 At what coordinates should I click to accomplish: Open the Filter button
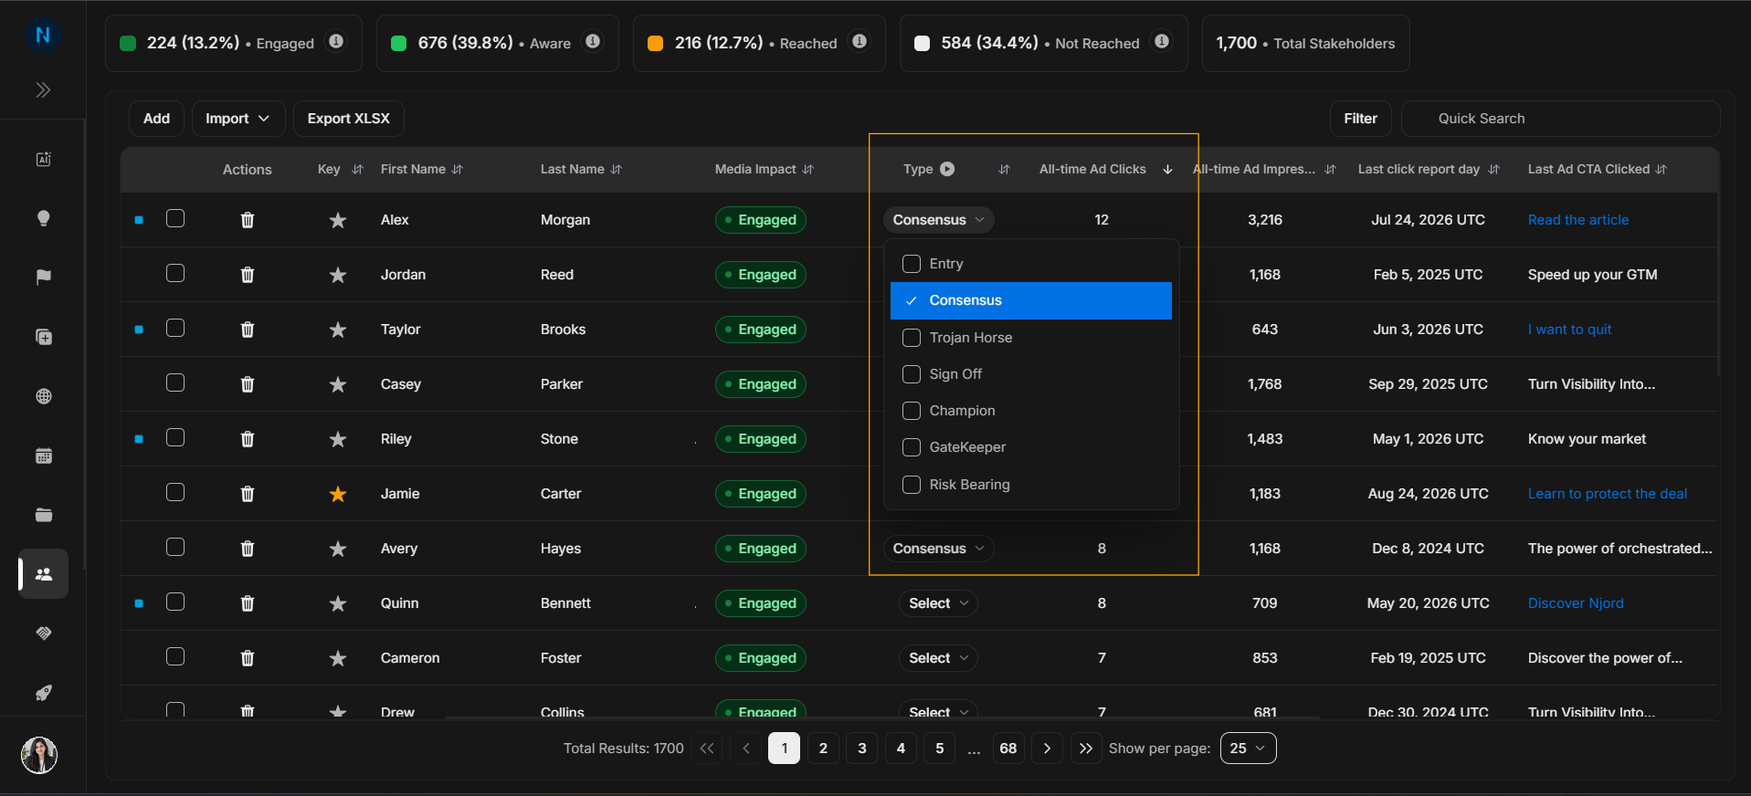coord(1360,119)
